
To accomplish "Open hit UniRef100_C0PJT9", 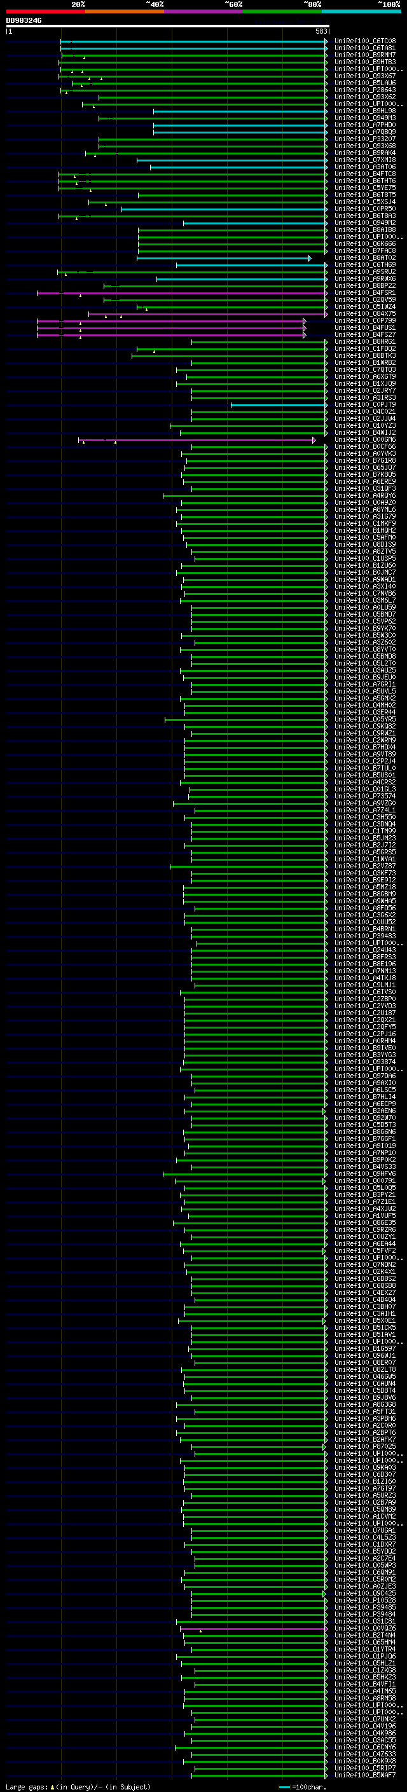I will 364,405.
